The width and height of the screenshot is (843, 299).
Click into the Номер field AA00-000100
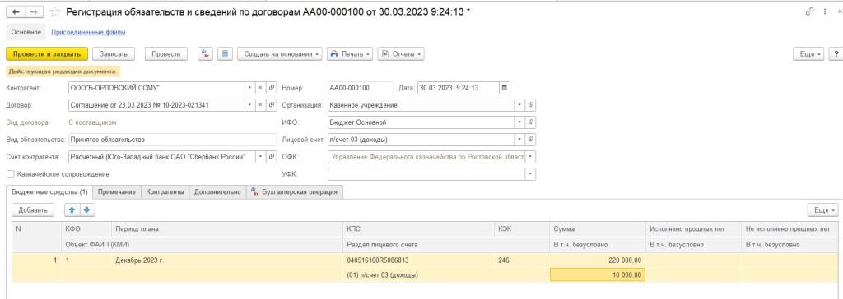coord(361,88)
